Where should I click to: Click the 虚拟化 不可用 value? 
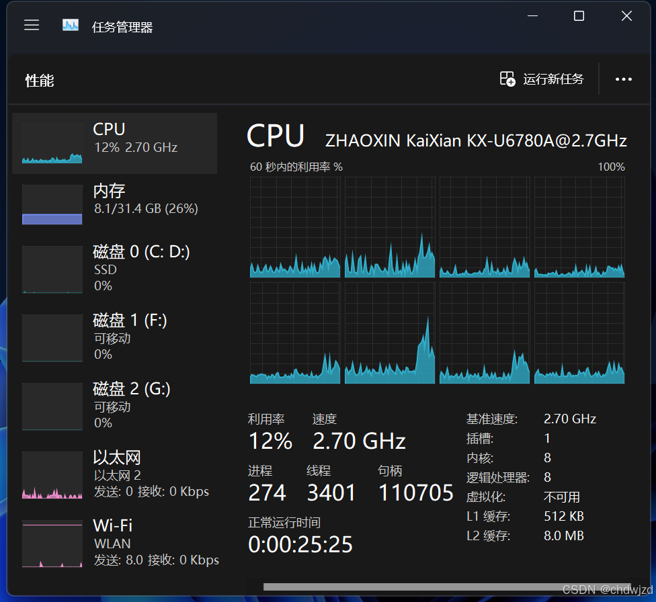561,497
